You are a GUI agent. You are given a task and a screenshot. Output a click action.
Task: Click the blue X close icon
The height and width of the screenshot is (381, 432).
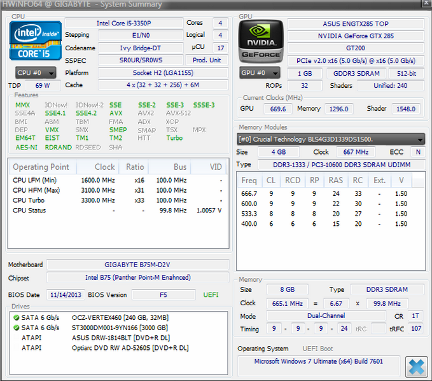coord(416,367)
